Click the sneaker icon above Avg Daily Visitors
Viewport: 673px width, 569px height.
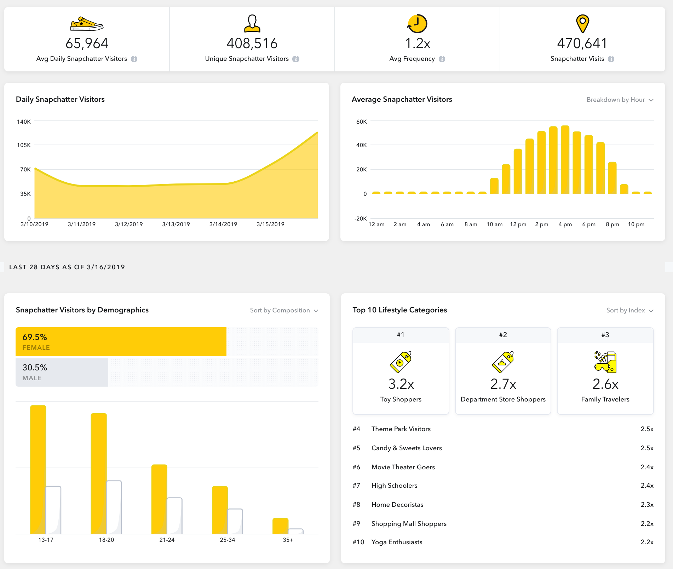pos(87,24)
